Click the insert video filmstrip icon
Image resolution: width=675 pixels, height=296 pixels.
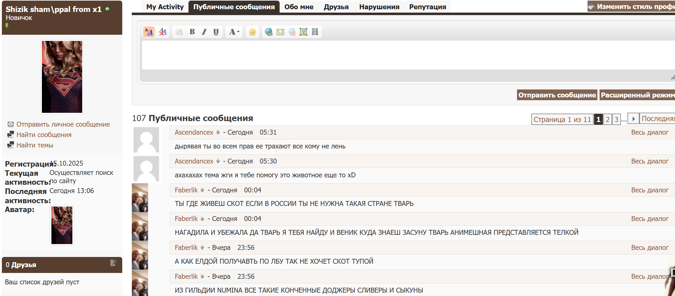[x=315, y=32]
